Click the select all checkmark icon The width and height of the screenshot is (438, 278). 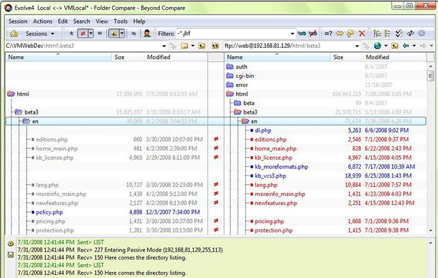pos(399,34)
